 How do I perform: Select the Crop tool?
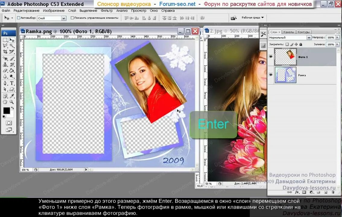(x=5, y=52)
